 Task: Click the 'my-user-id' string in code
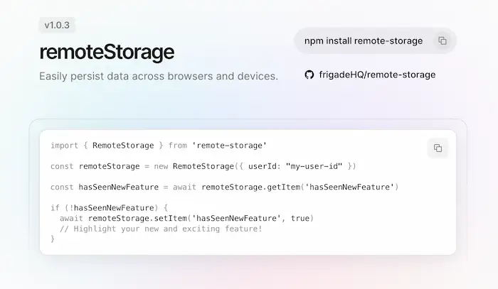tap(314, 166)
